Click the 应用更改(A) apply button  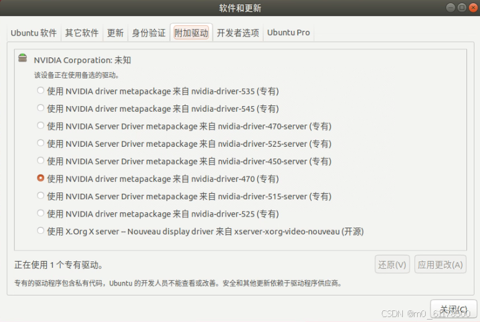tap(440, 264)
